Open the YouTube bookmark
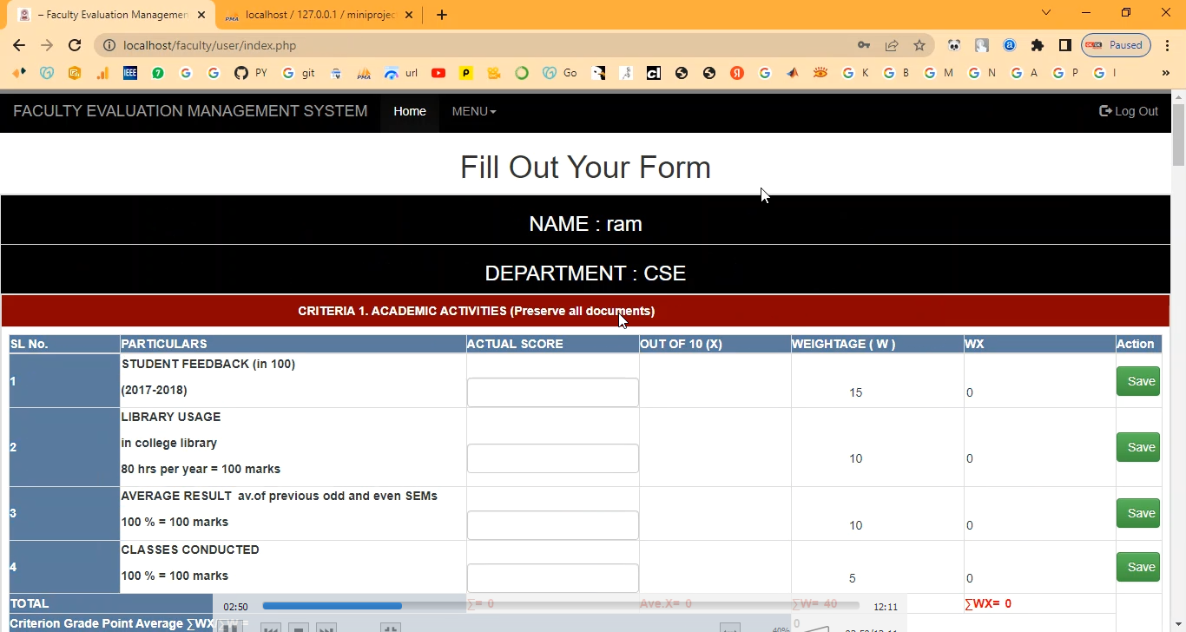Screen dimensions: 1186x632 coord(438,73)
